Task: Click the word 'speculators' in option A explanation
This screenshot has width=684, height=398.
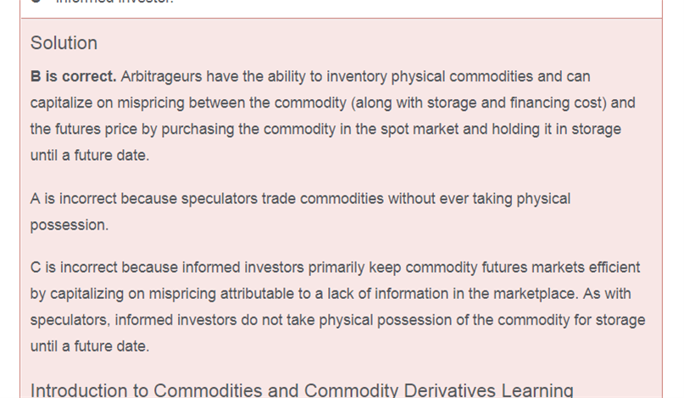Action: (220, 199)
